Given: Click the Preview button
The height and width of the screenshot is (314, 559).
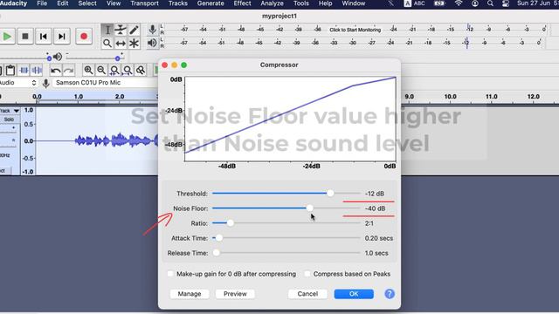Looking at the screenshot, I should pyautogui.click(x=235, y=294).
